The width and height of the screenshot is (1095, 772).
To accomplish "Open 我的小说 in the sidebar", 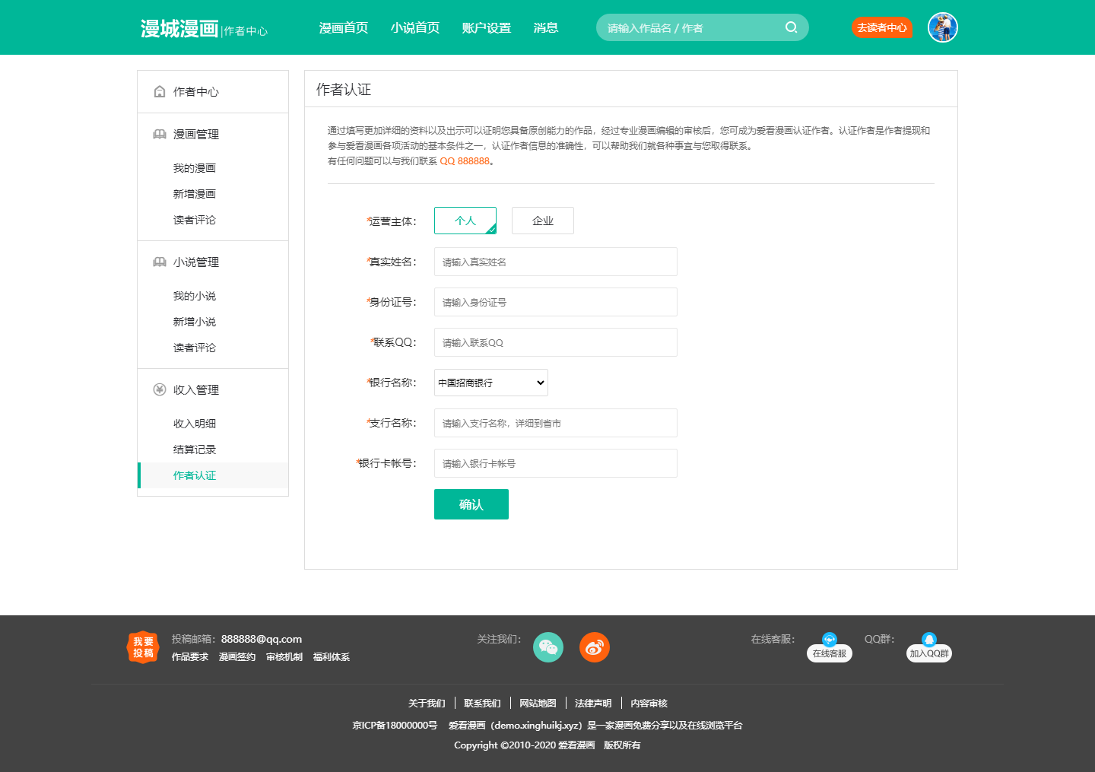I will pyautogui.click(x=195, y=296).
